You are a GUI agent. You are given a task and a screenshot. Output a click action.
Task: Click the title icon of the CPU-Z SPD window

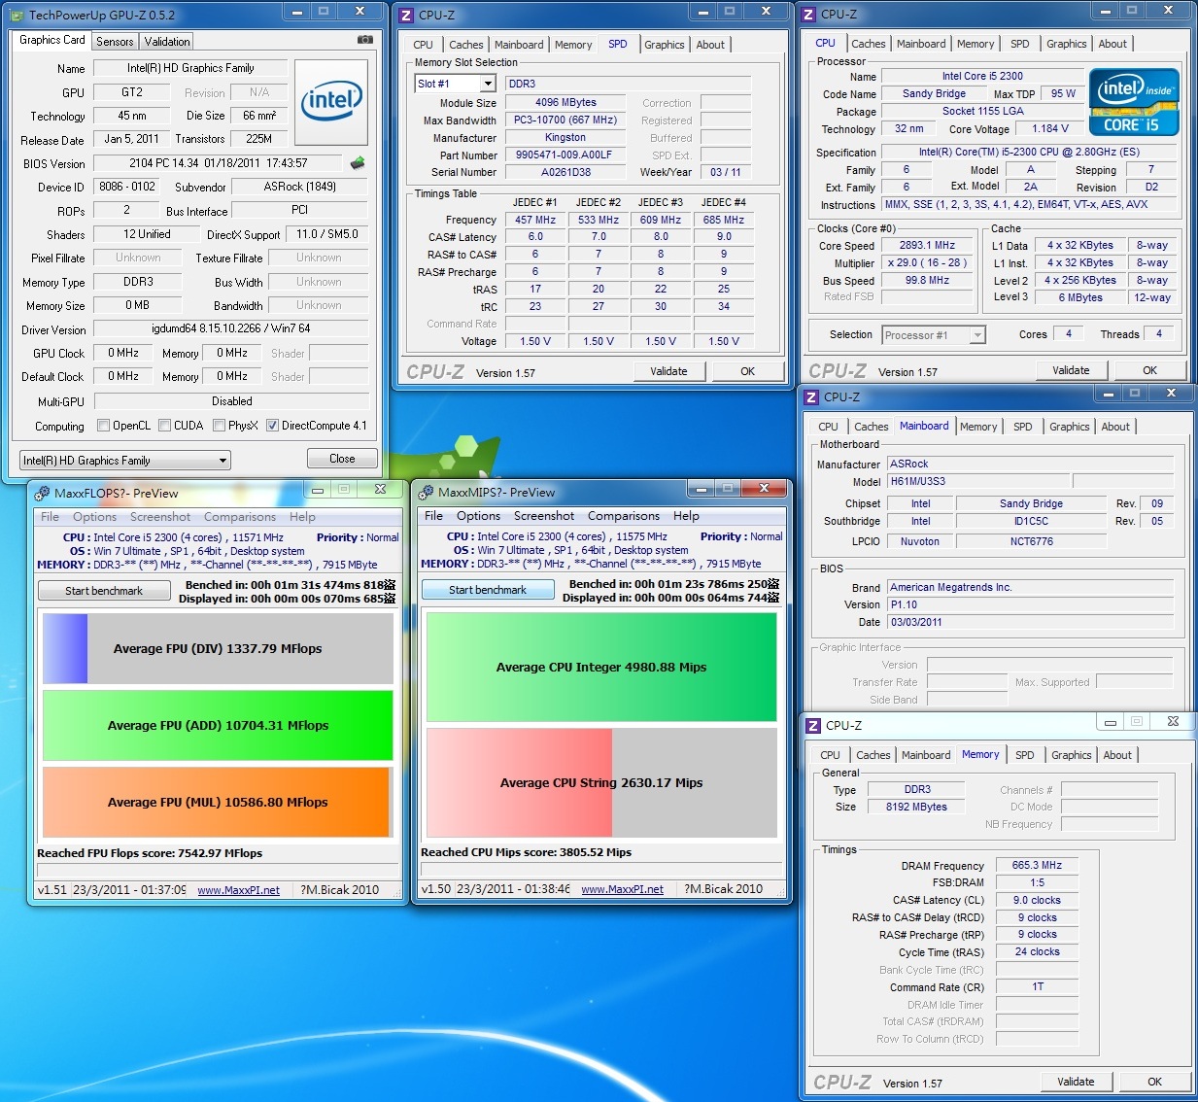[x=407, y=15]
